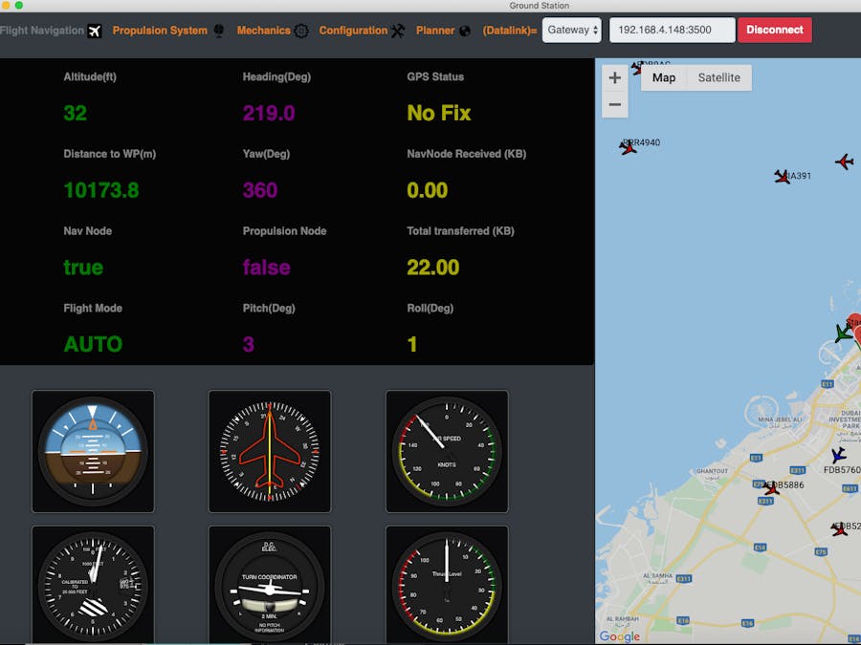This screenshot has height=645, width=861.
Task: Click the tools icon beside Configuration
Action: click(398, 31)
